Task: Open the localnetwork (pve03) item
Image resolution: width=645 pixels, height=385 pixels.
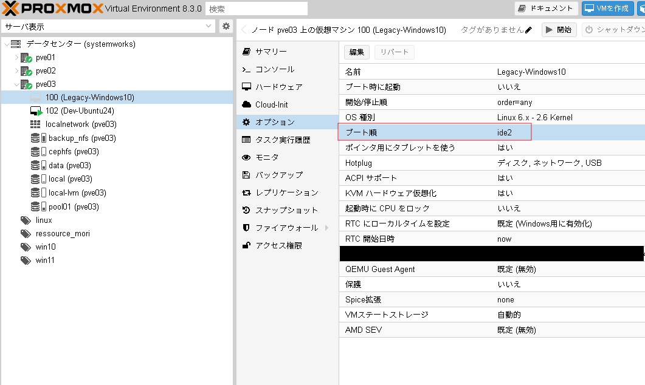Action: 74,124
